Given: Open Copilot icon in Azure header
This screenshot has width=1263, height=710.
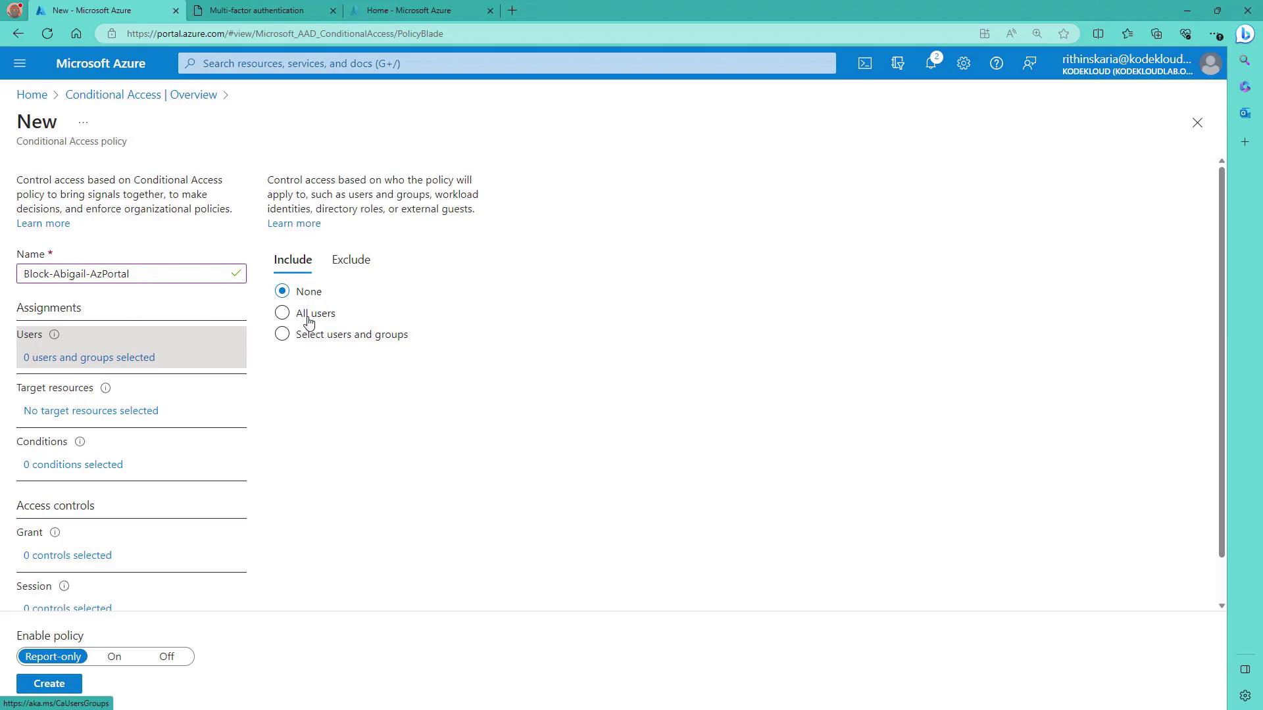Looking at the screenshot, I should click(x=898, y=63).
